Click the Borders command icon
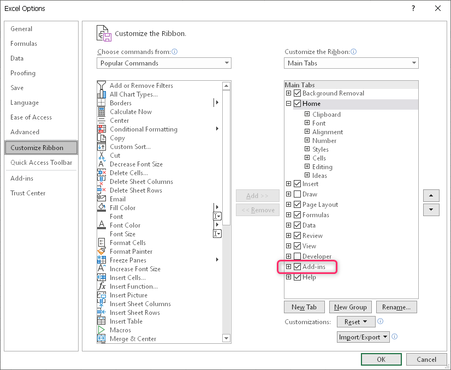 tap(101, 103)
